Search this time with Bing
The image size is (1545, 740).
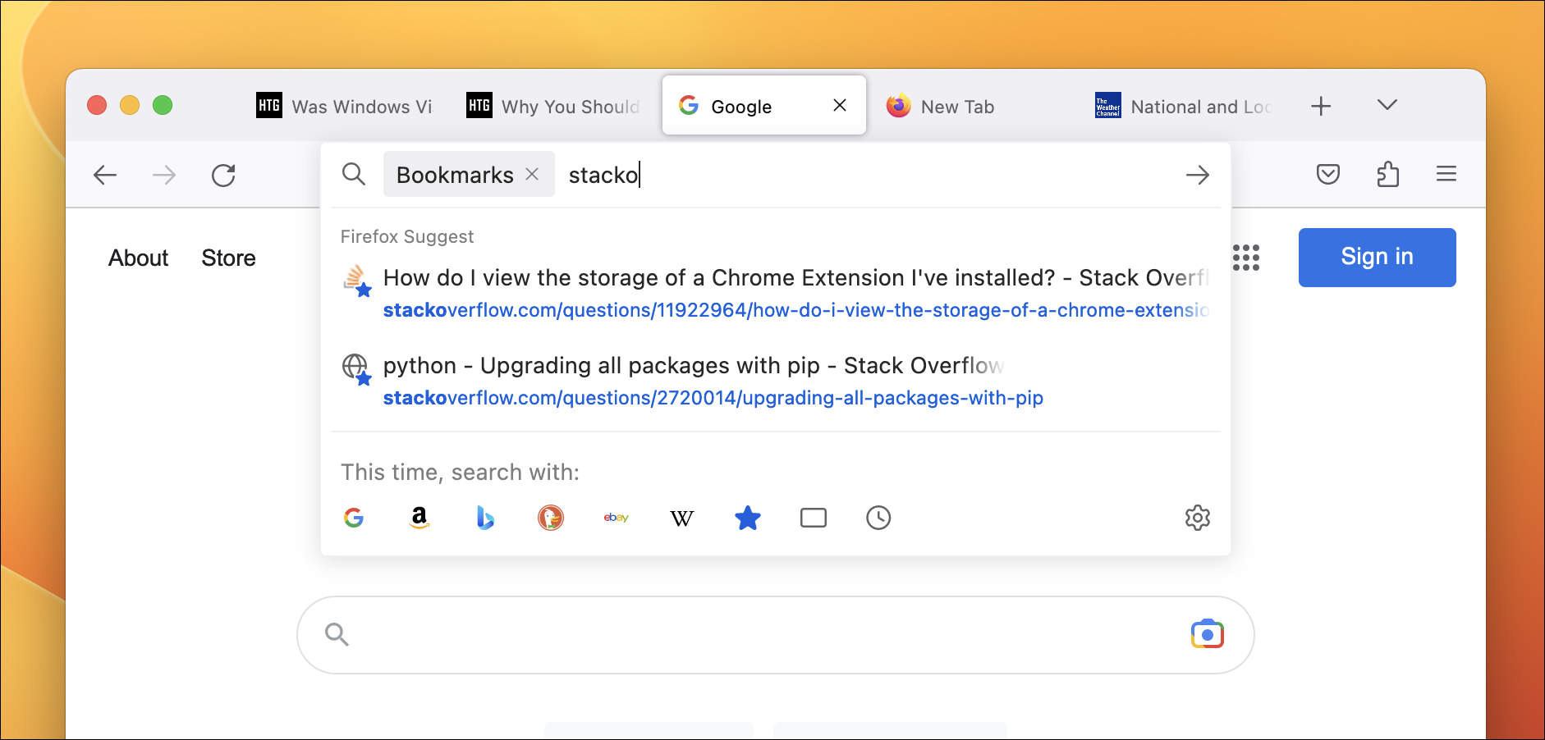485,518
